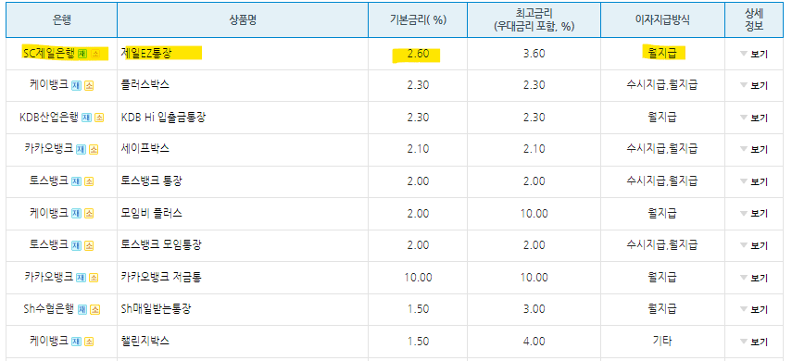Click the Sh수협은행 bank name
Image resolution: width=792 pixels, height=361 pixels.
point(49,309)
